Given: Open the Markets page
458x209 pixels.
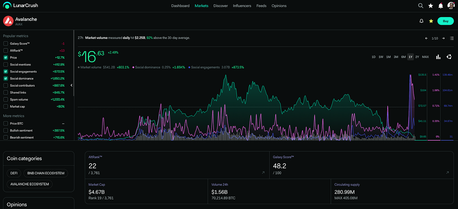Looking at the screenshot, I should [x=202, y=6].
